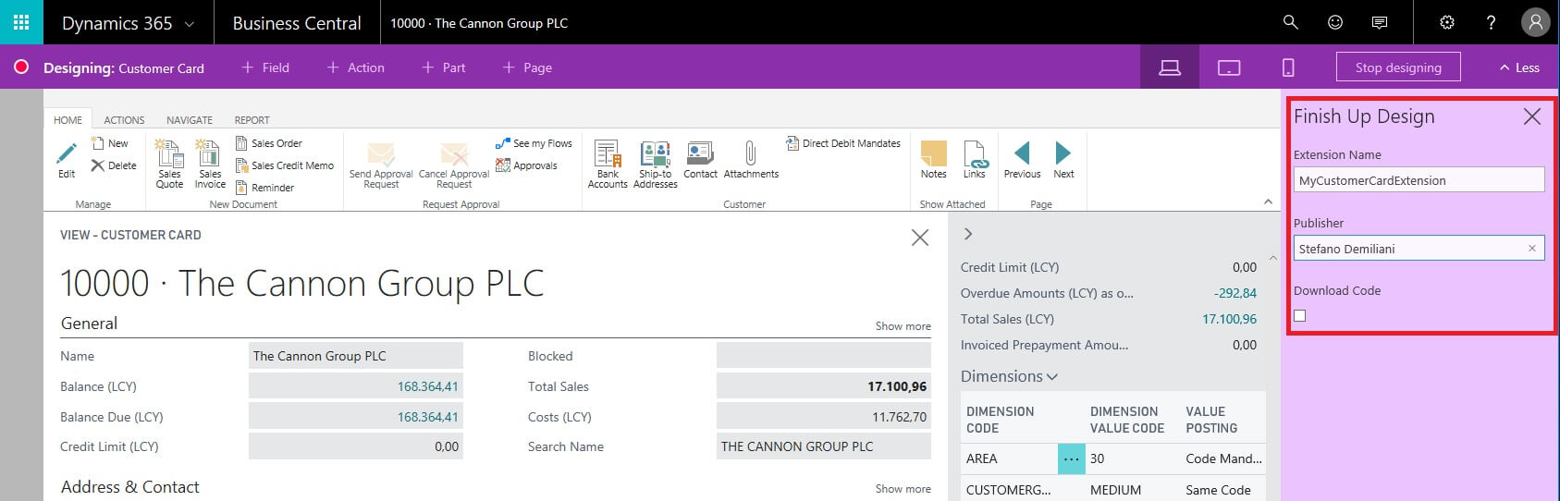Show more fields in General
Image resolution: width=1560 pixels, height=501 pixels.
click(x=903, y=326)
